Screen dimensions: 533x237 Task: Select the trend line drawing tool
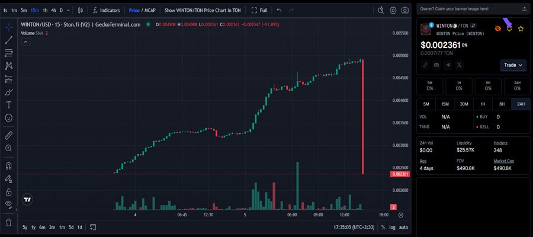(9, 40)
